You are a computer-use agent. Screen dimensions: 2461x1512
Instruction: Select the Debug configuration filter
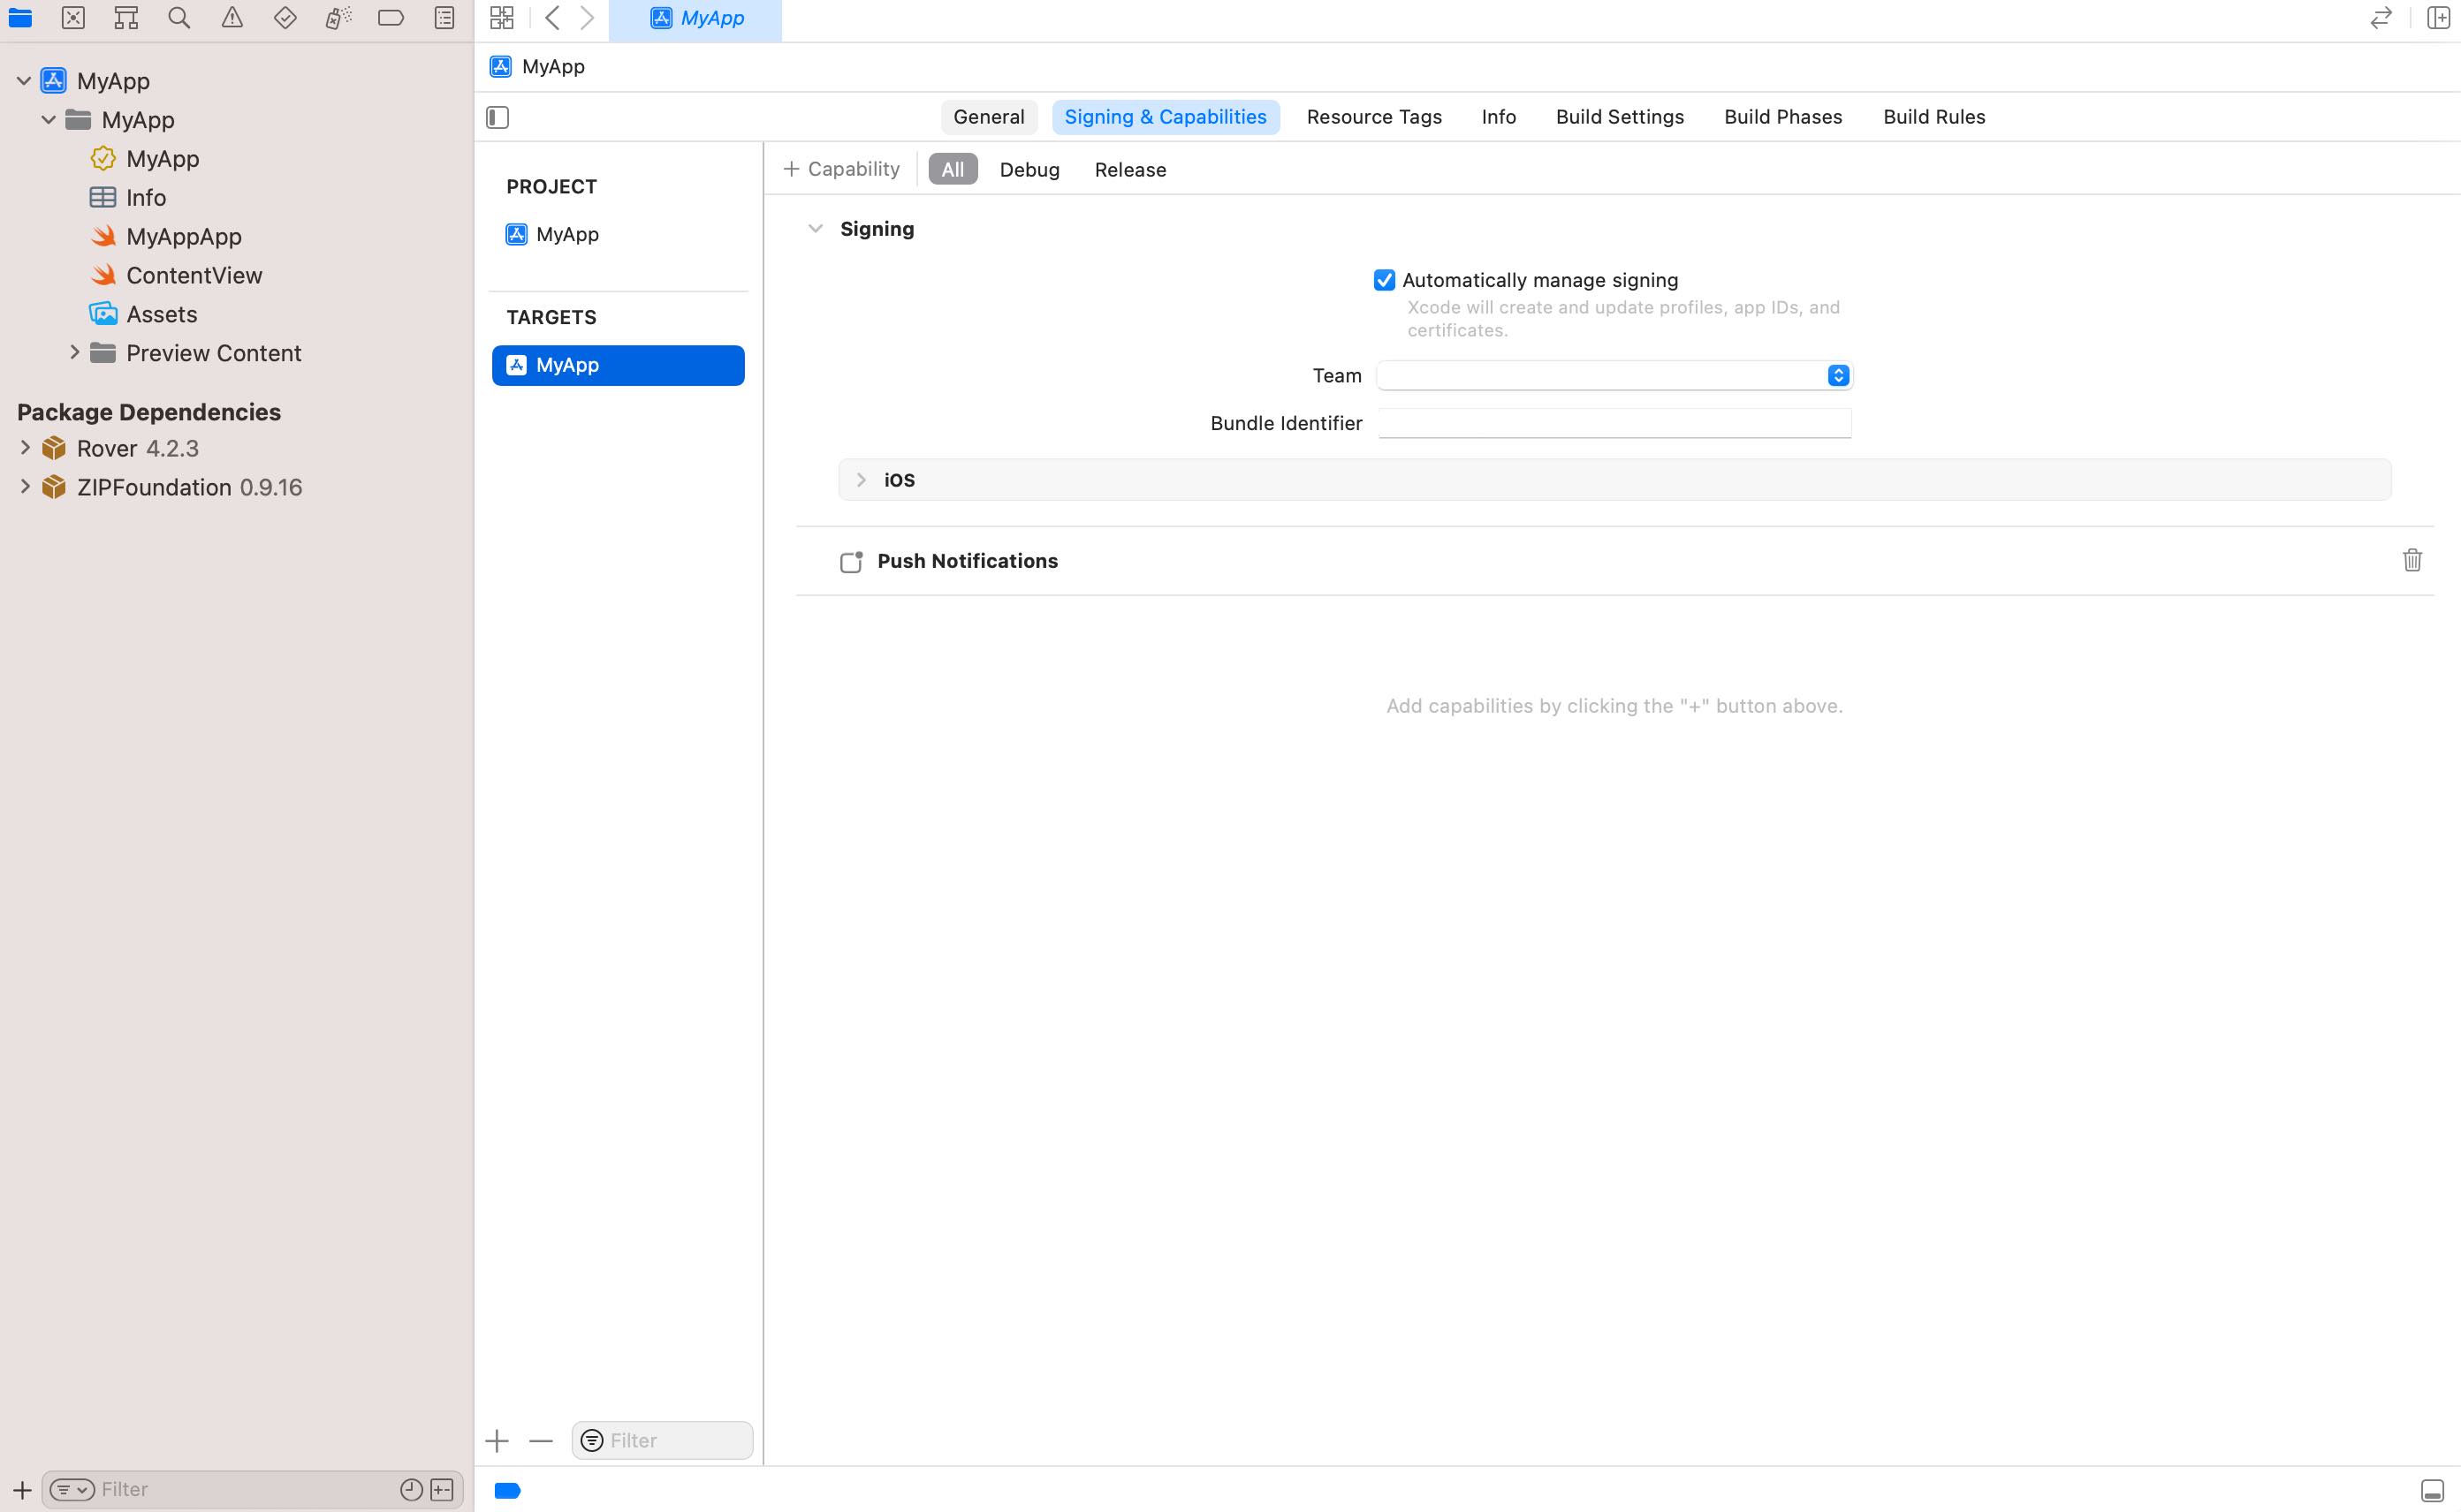(x=1029, y=169)
